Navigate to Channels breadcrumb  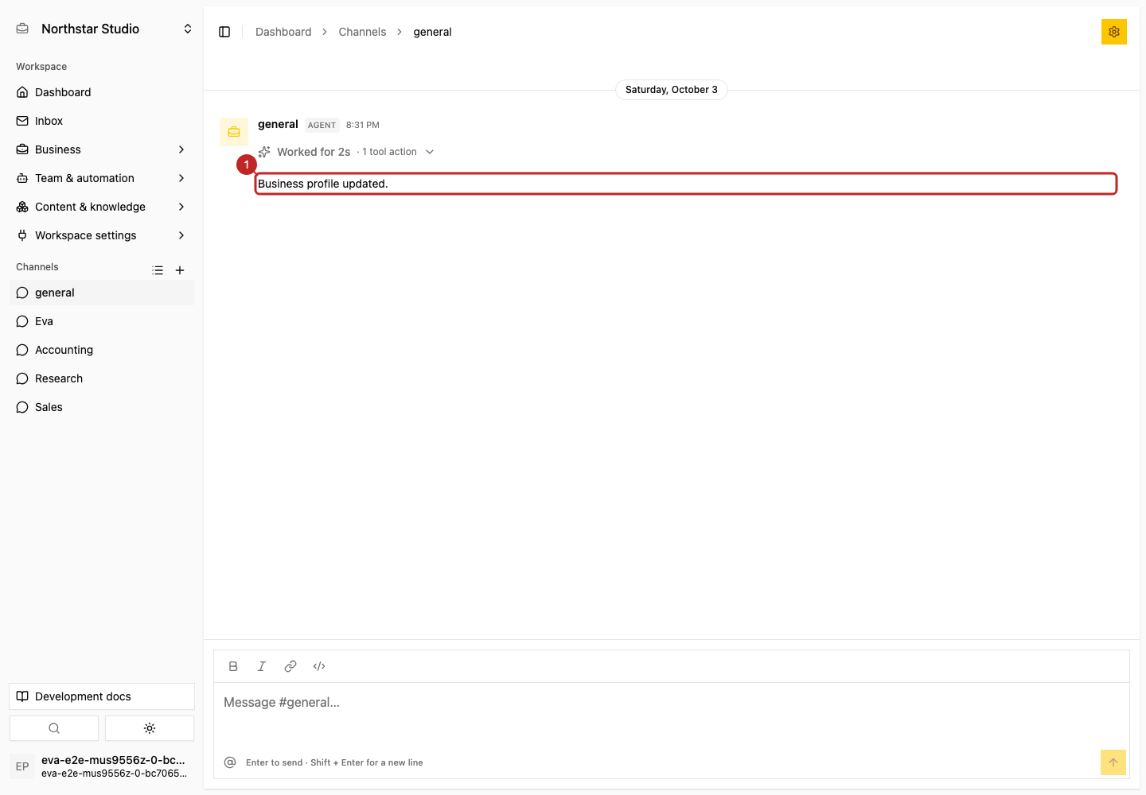[x=362, y=32]
